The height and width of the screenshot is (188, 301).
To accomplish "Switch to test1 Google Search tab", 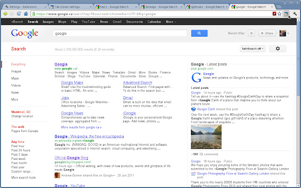I will (x=115, y=7).
